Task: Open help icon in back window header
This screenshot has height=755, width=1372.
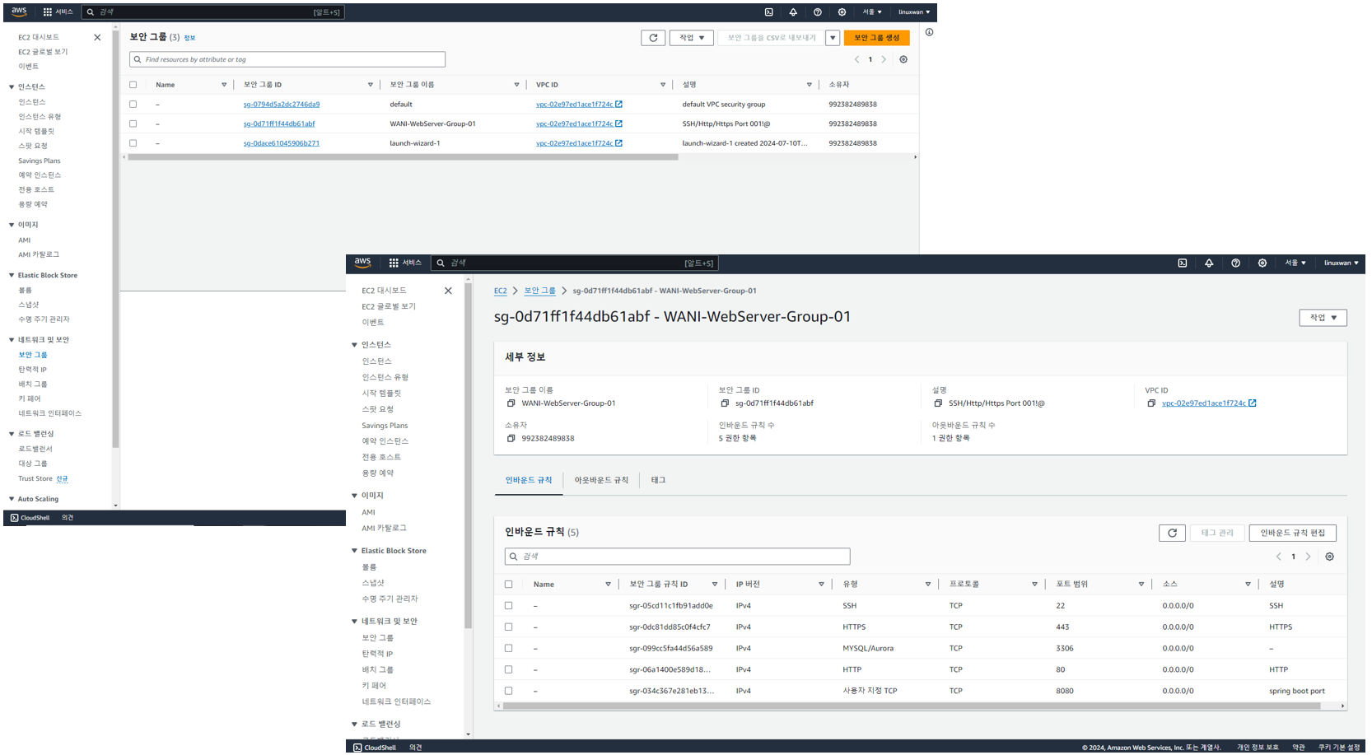Action: pos(817,12)
